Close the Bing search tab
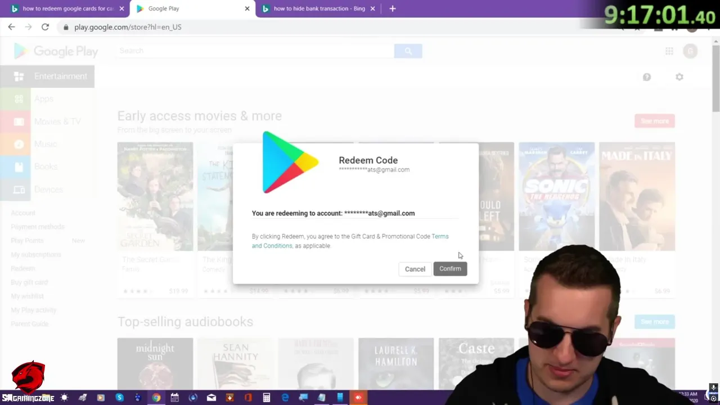 tap(372, 8)
